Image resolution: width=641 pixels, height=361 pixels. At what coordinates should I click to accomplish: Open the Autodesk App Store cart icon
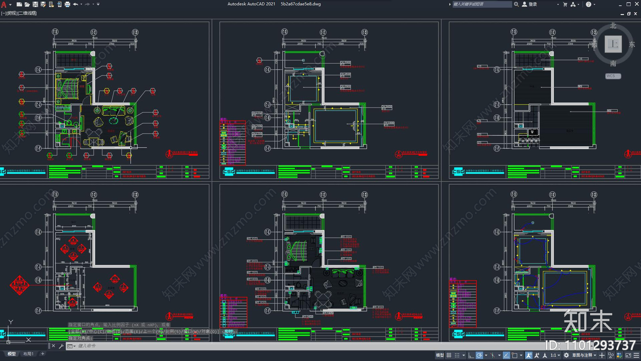click(565, 4)
